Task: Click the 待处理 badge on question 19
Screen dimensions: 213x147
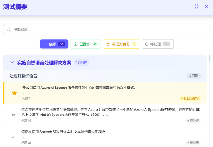Action: tap(193, 121)
